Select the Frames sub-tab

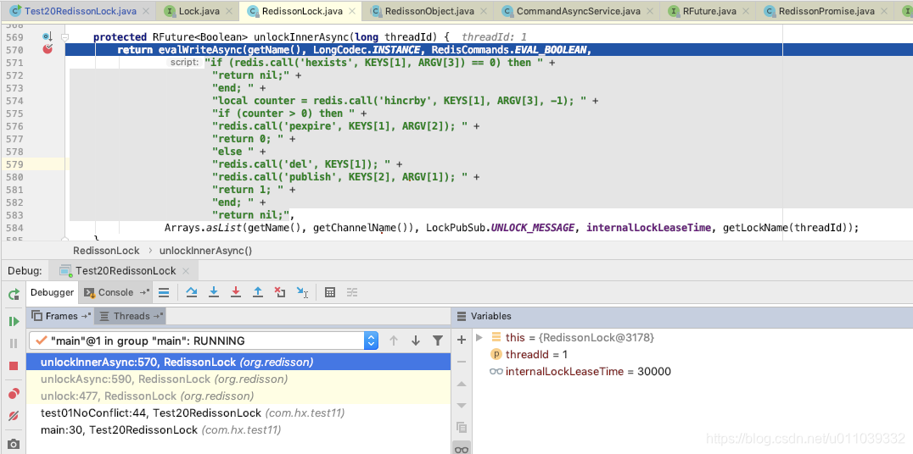tap(61, 316)
